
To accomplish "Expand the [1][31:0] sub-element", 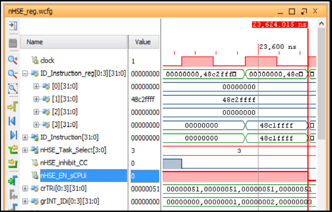I will click(36, 99).
